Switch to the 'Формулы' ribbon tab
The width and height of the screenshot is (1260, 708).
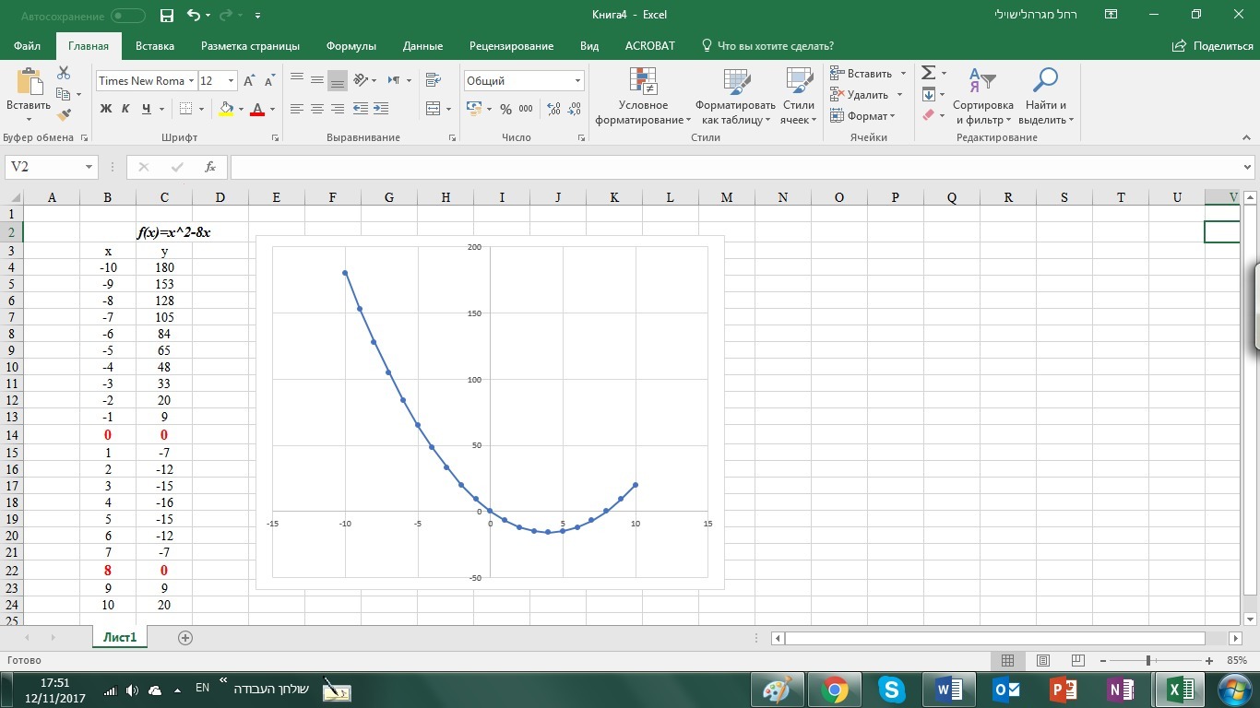351,46
